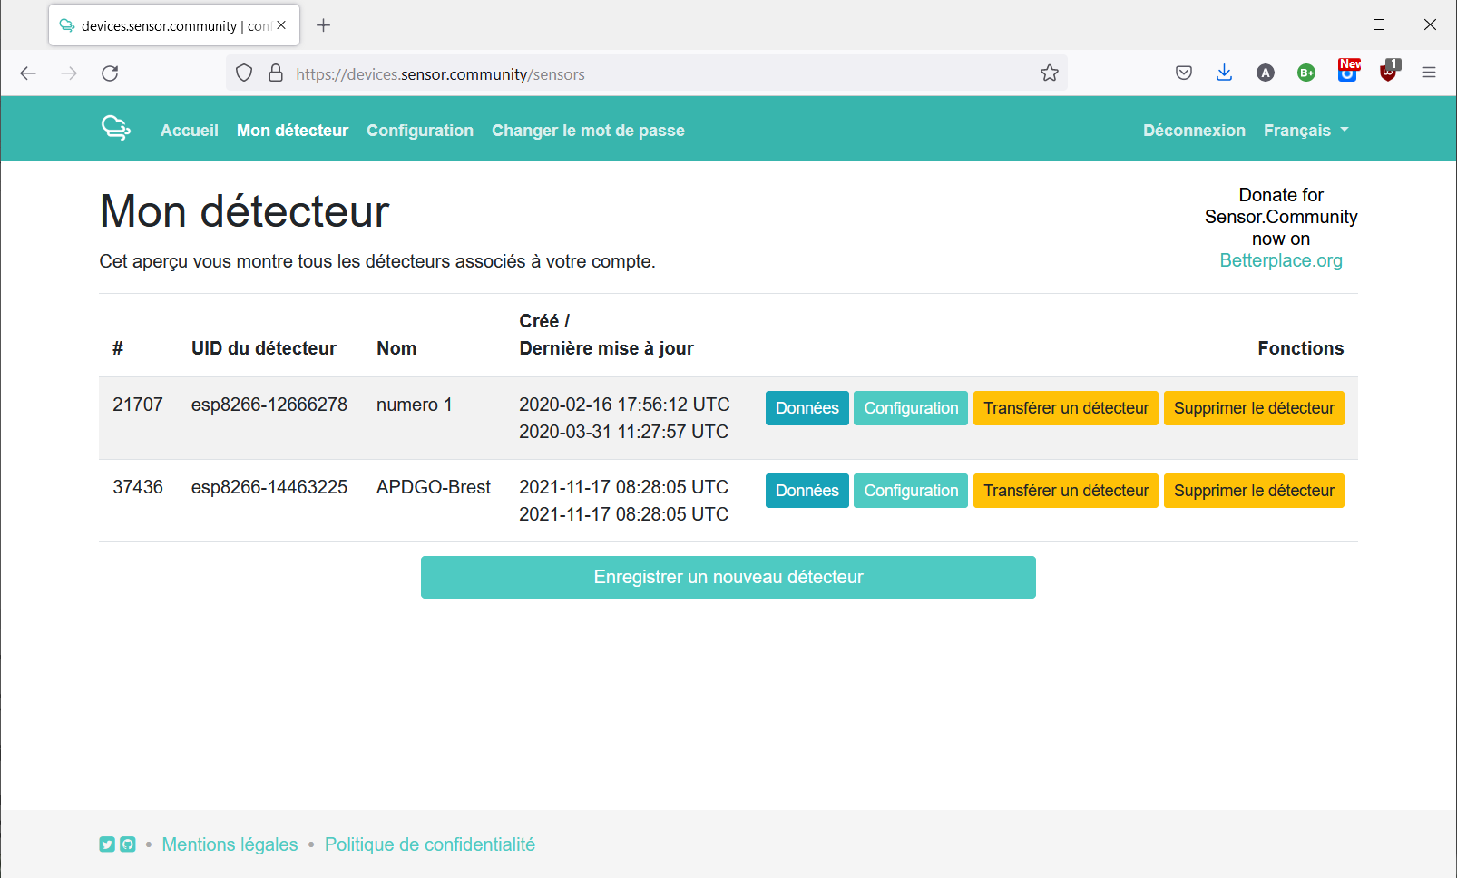
Task: Open uBlock Origin shield extension
Action: click(1388, 73)
